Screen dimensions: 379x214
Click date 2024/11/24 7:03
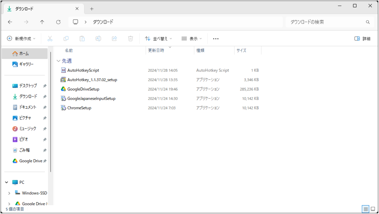(x=162, y=108)
